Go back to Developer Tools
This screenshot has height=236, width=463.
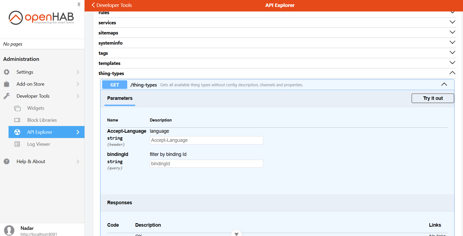click(111, 5)
